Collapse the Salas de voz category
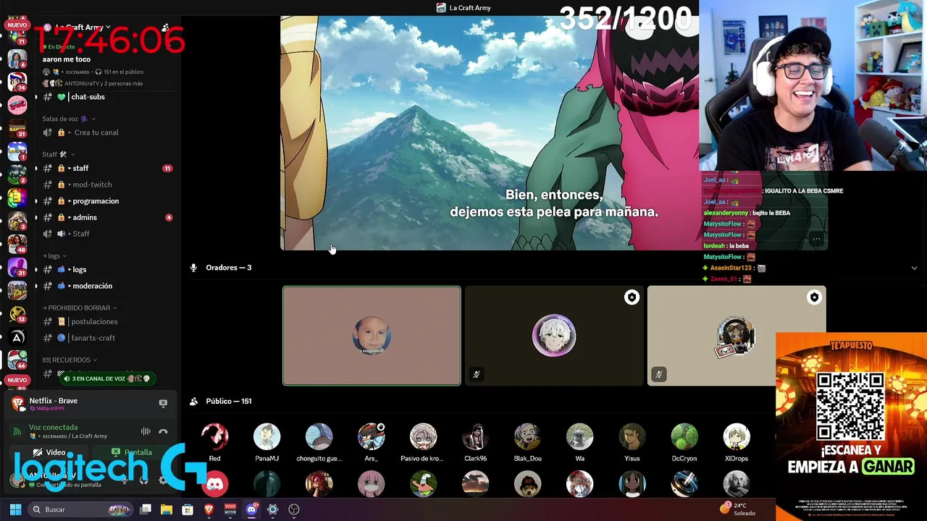The height and width of the screenshot is (521, 927). (69, 119)
